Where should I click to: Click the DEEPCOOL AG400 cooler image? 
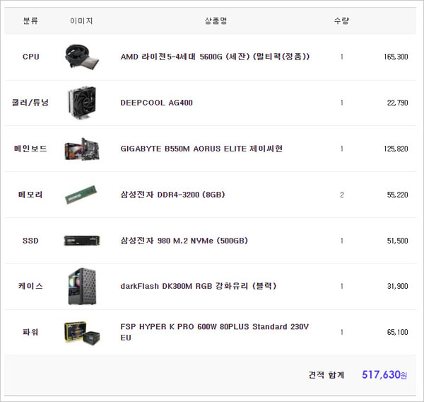click(82, 103)
